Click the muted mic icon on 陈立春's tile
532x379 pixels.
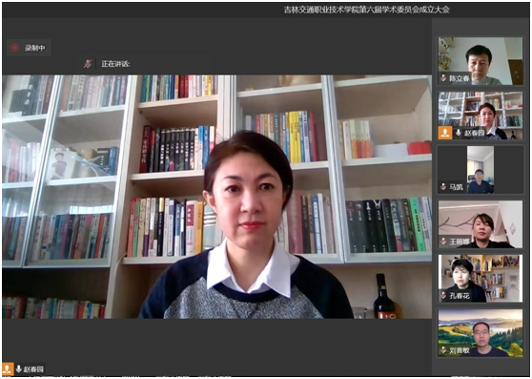pyautogui.click(x=443, y=78)
